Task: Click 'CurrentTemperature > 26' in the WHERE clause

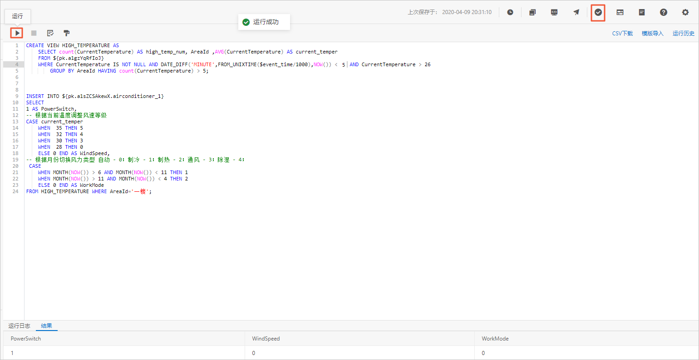Action: [396, 64]
